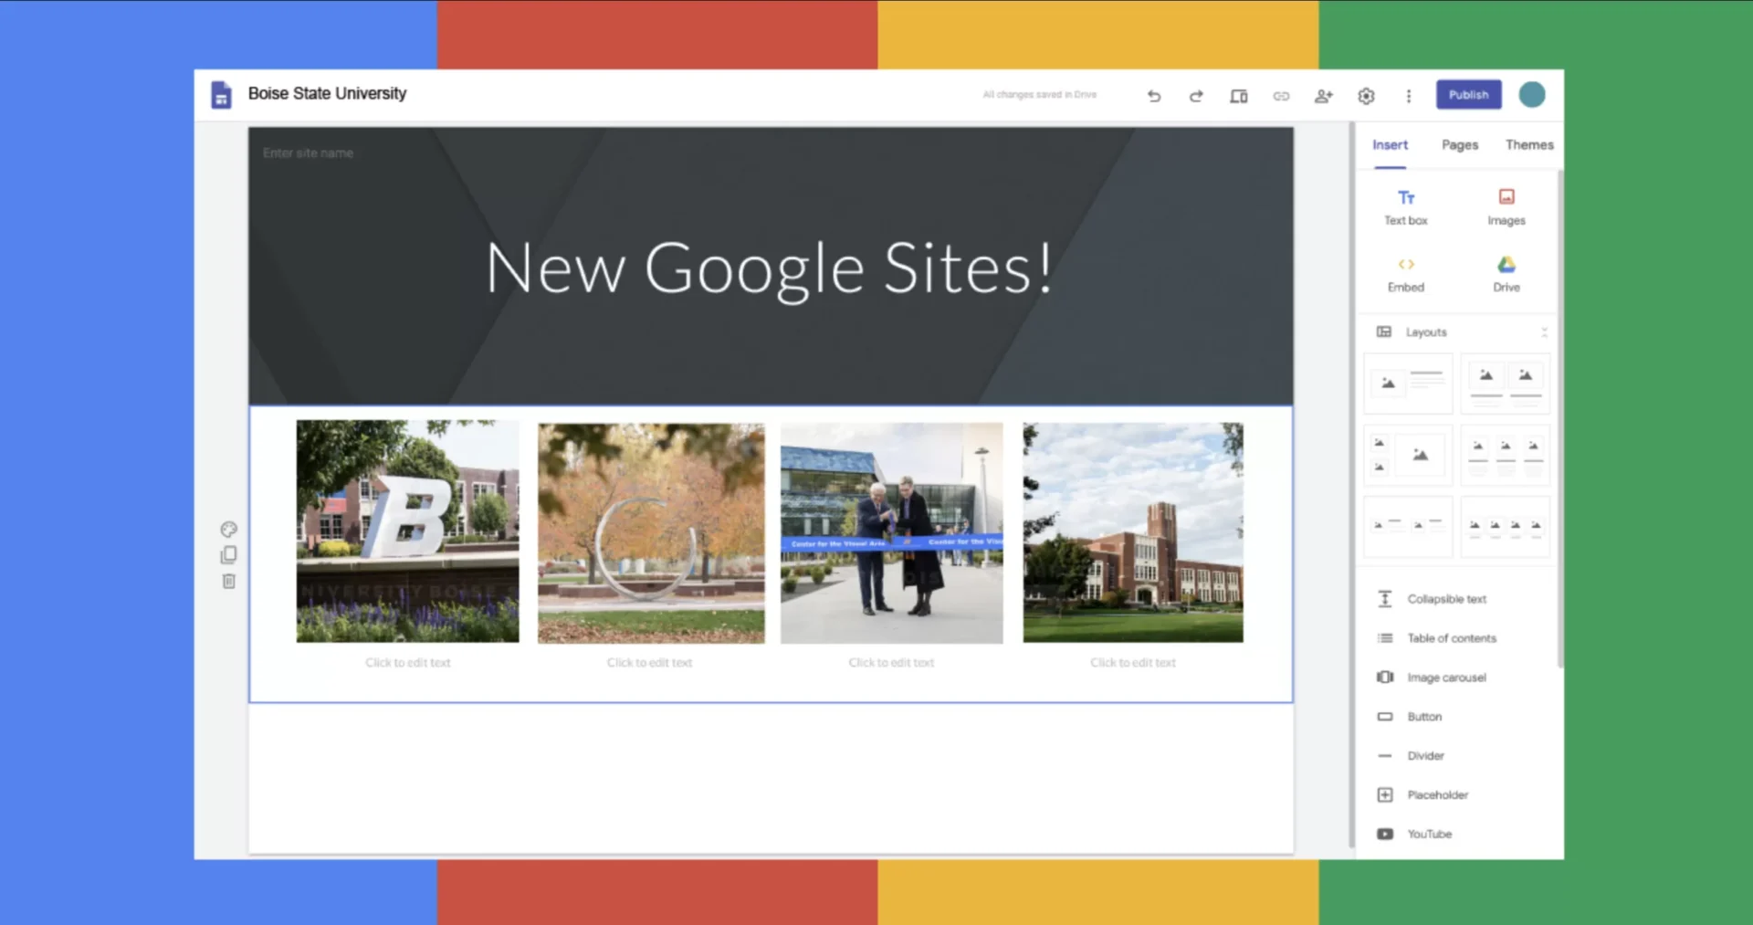Click the insert panel scrollbar
The height and width of the screenshot is (925, 1753).
tap(1559, 420)
